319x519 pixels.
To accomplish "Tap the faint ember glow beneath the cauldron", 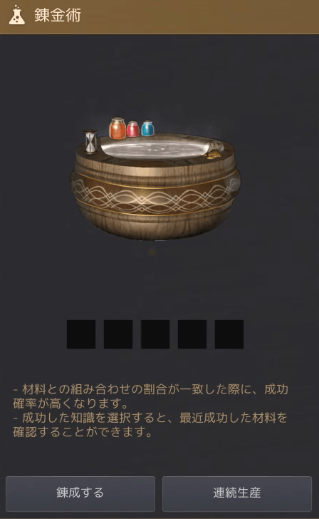I will pos(152,252).
